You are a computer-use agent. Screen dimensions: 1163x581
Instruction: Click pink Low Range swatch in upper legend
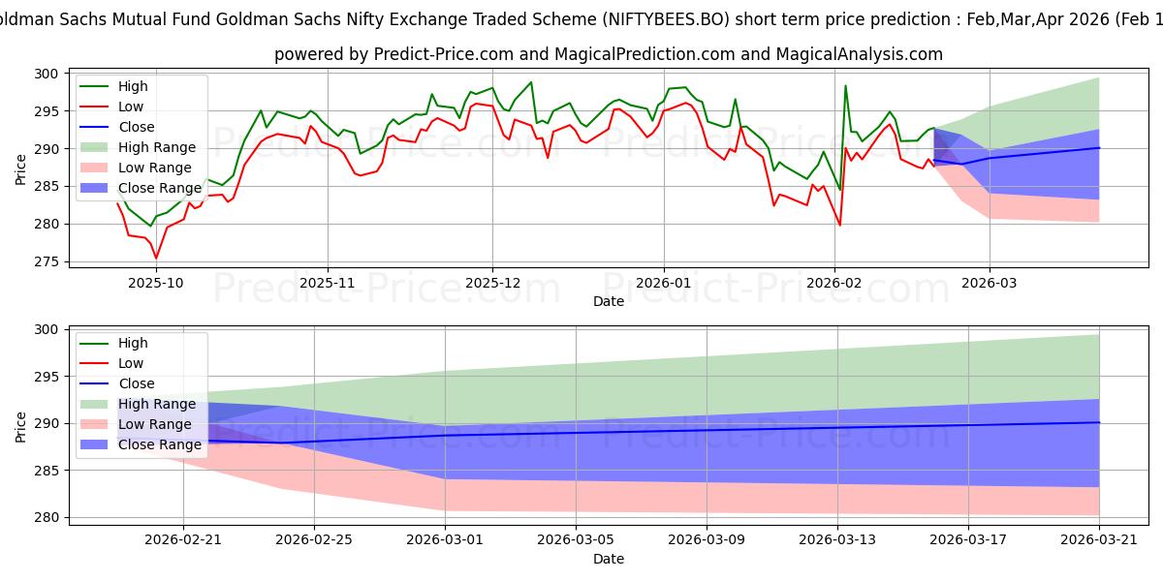point(92,168)
